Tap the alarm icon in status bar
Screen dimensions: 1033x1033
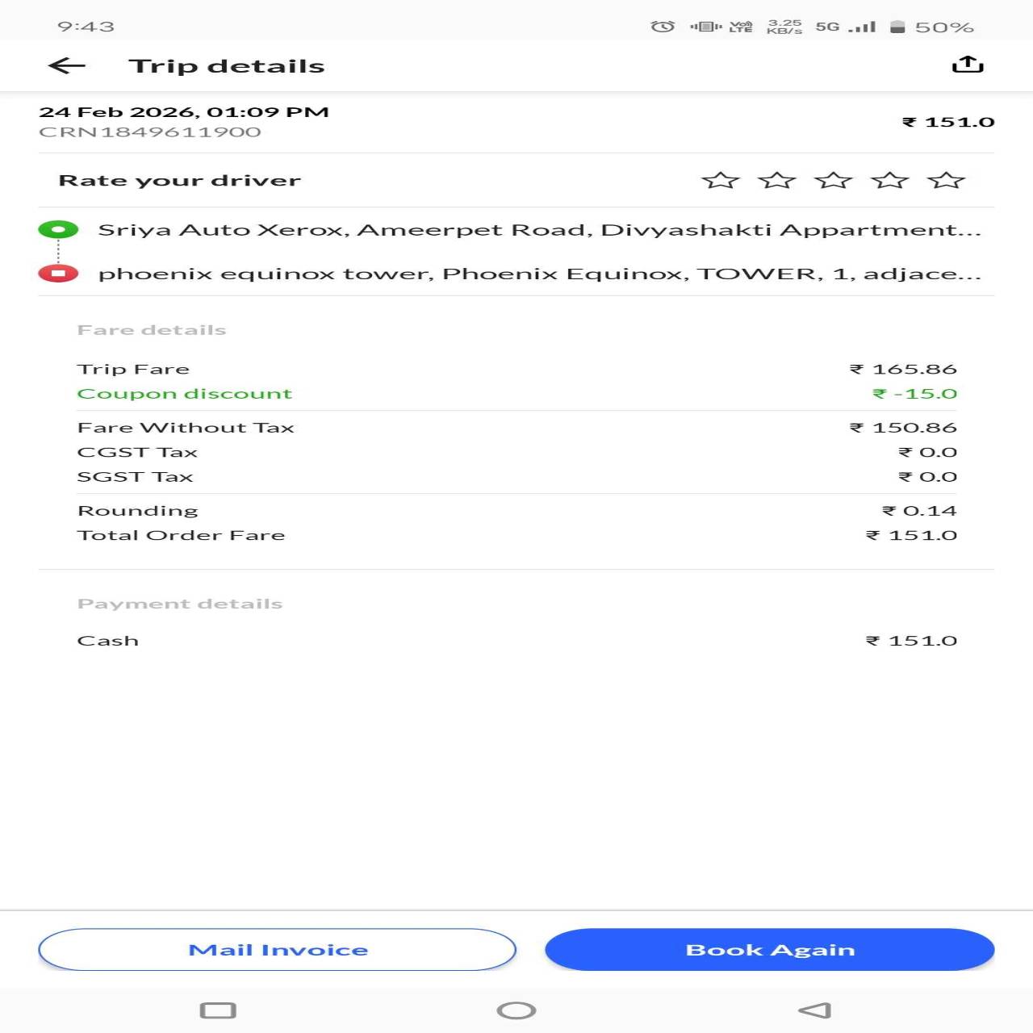(x=662, y=27)
